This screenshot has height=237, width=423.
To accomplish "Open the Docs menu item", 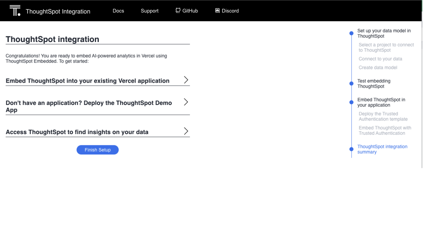I will [118, 11].
